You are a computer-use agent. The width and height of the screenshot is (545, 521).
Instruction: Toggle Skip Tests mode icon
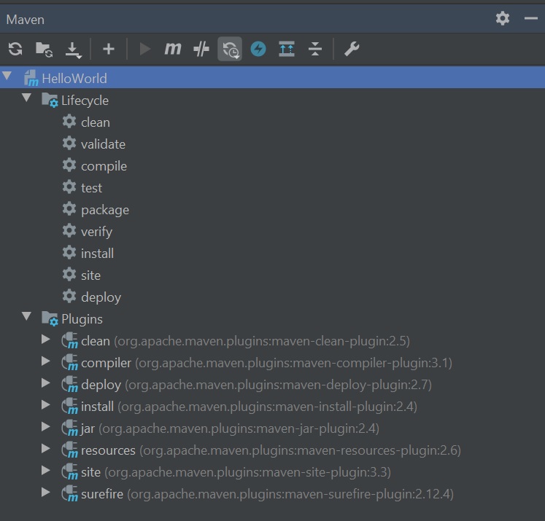[x=201, y=50]
